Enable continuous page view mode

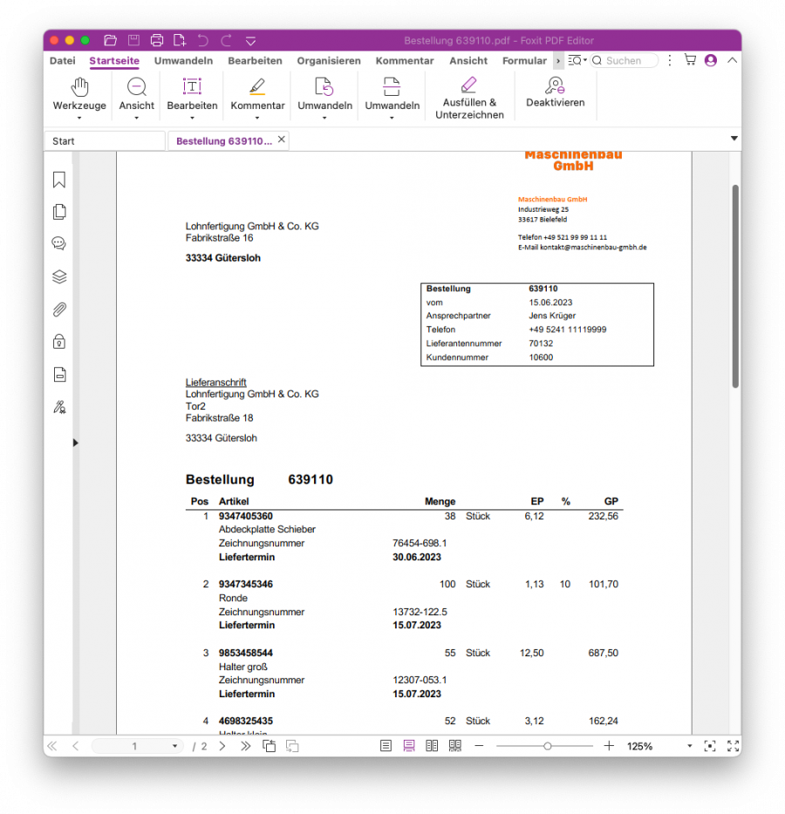point(408,746)
